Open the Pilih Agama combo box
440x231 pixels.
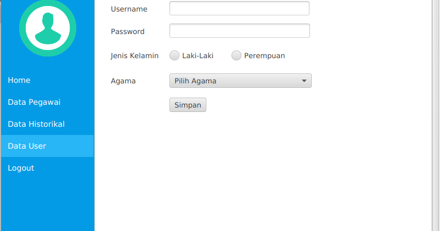pos(240,81)
